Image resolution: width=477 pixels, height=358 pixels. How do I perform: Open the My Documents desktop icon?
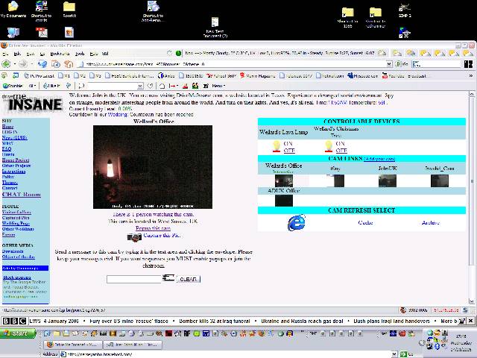(13, 9)
